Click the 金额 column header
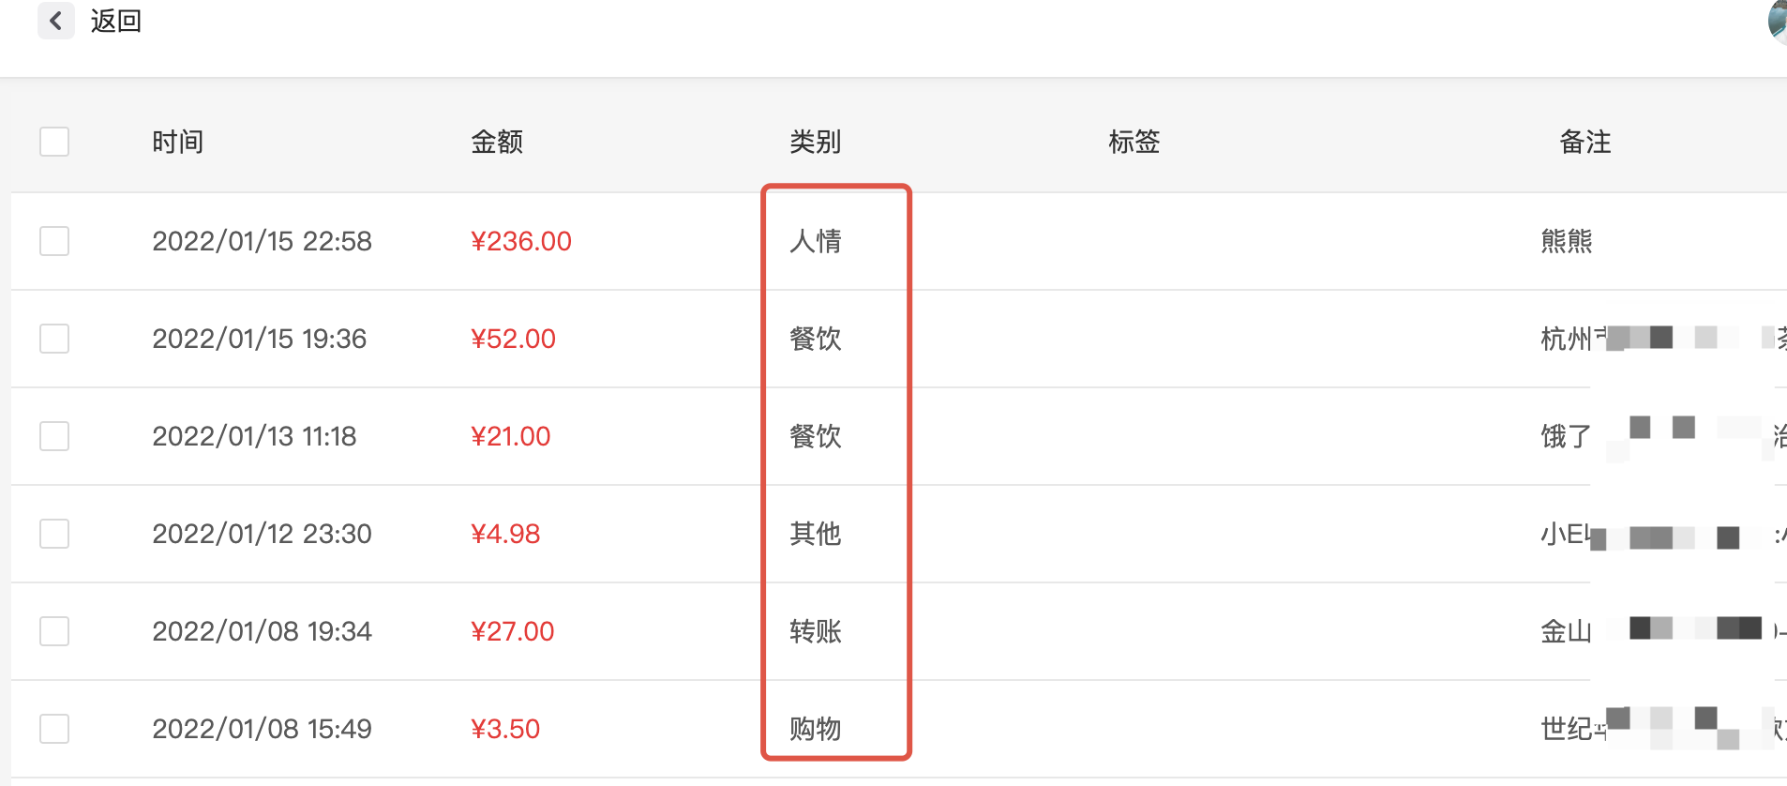This screenshot has width=1787, height=786. [497, 142]
